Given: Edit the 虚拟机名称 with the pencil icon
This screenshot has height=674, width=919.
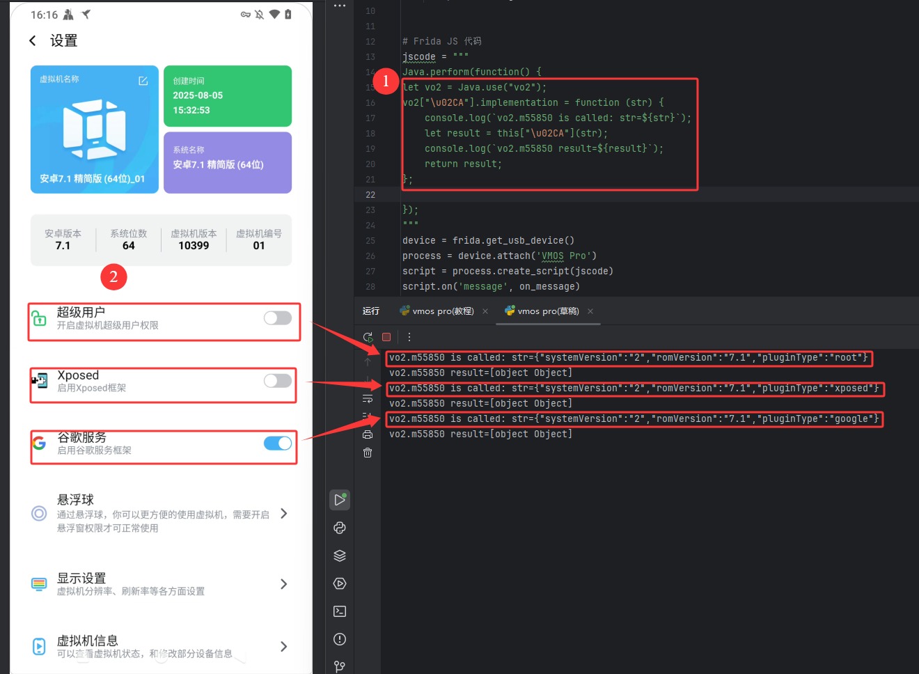Looking at the screenshot, I should [x=143, y=81].
